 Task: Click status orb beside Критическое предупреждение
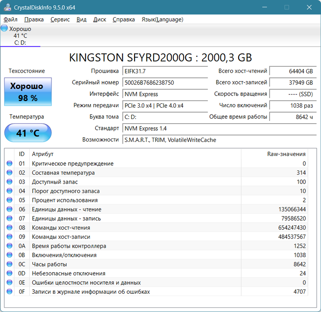point(9,163)
